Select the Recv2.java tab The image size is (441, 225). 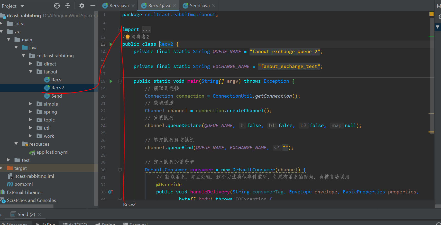click(159, 6)
